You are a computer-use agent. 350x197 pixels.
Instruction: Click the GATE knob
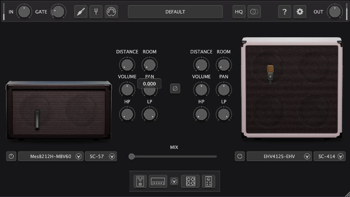(x=59, y=12)
